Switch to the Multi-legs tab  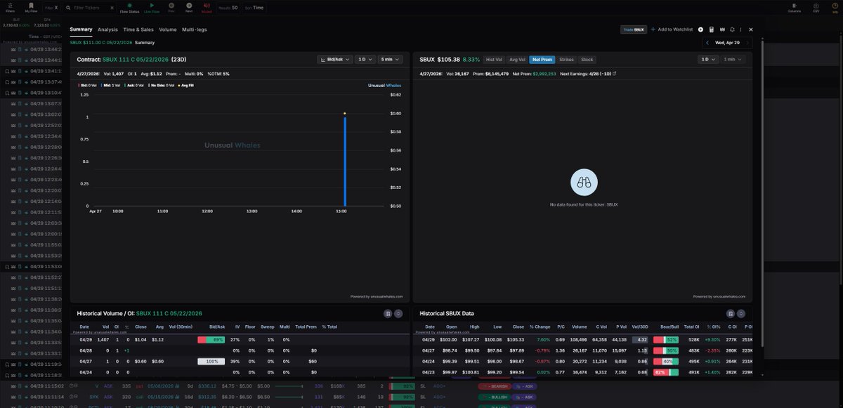[x=194, y=29]
